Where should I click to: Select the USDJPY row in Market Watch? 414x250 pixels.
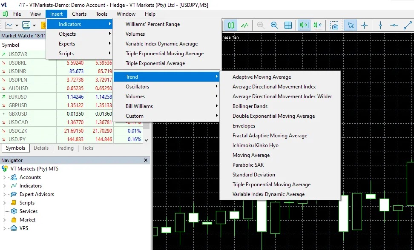(71, 139)
